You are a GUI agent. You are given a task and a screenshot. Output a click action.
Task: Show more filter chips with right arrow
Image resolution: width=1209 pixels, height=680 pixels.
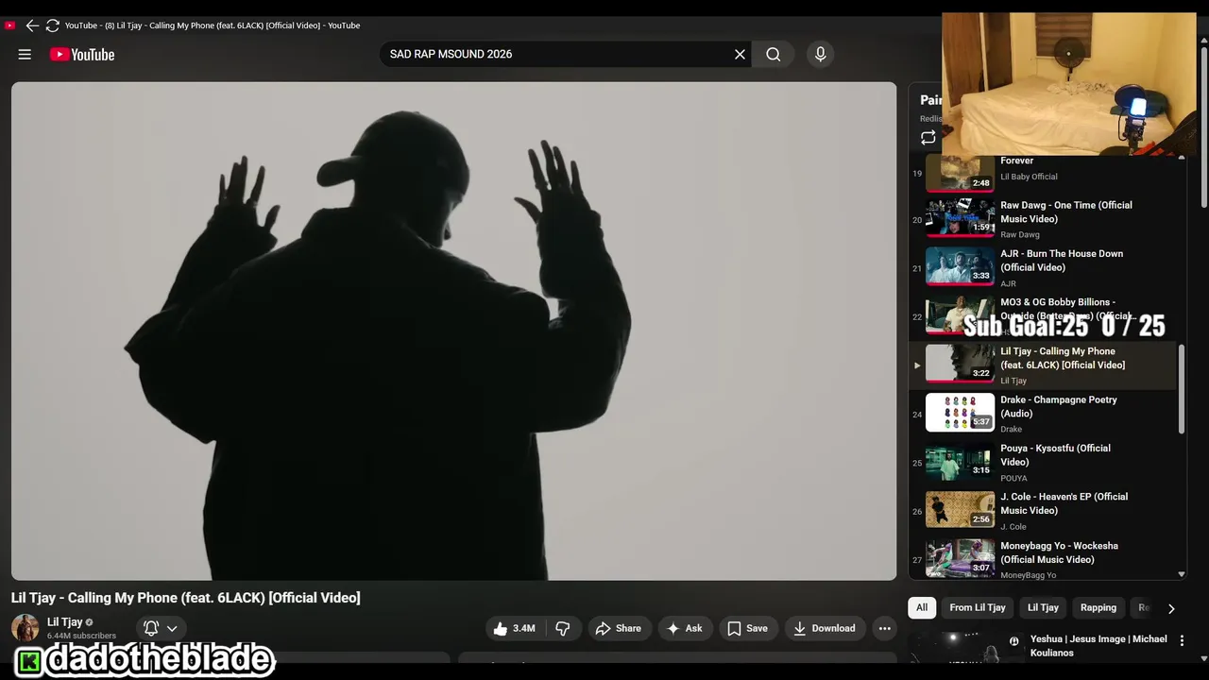(1171, 608)
